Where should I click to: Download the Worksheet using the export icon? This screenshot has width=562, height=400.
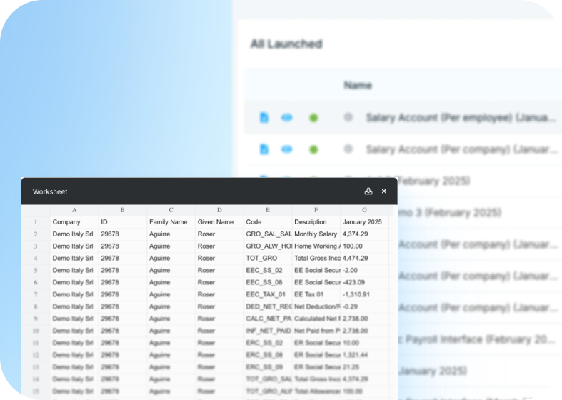click(368, 191)
